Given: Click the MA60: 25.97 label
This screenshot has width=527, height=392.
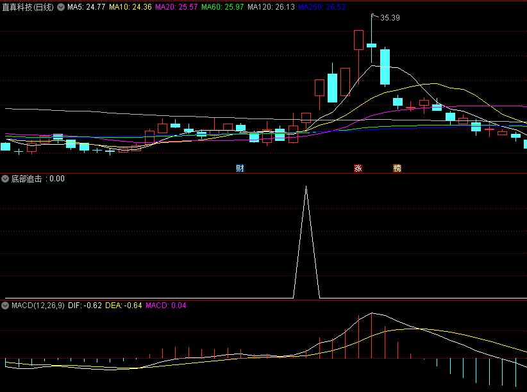Looking at the screenshot, I should click(222, 7).
